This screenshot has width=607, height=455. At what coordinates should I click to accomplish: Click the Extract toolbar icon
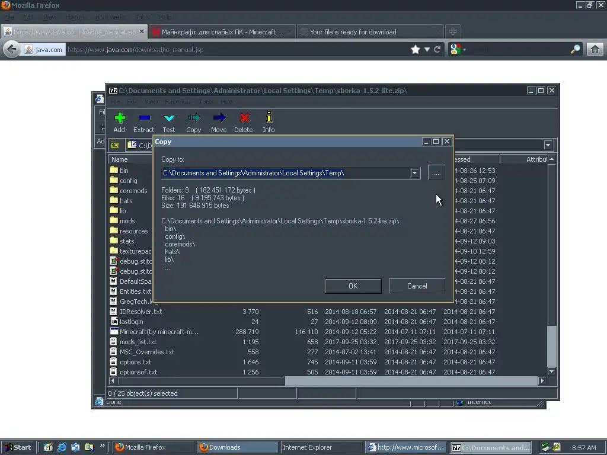coord(144,118)
